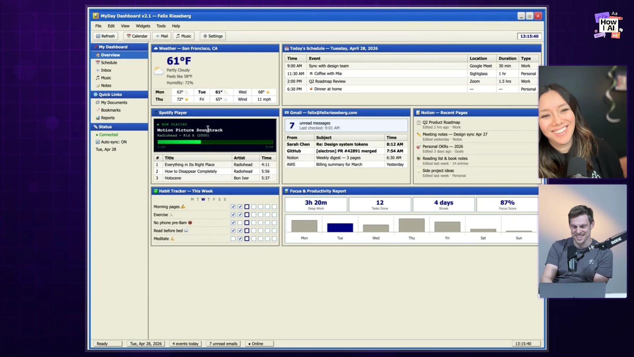
Task: Select the blue Tue bar in productivity chart
Action: [x=340, y=227]
